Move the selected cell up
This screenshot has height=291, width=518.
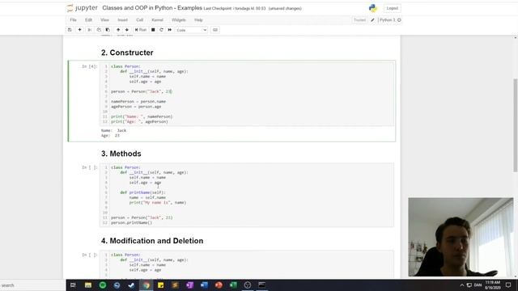pos(118,30)
